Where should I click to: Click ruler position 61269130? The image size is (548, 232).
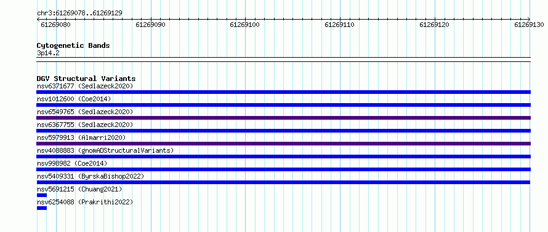[x=529, y=25]
